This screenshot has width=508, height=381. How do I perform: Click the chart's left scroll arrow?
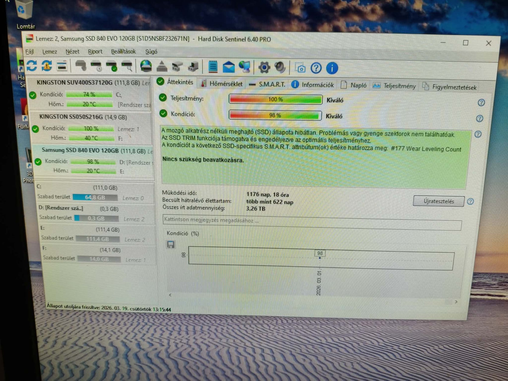coord(170,295)
